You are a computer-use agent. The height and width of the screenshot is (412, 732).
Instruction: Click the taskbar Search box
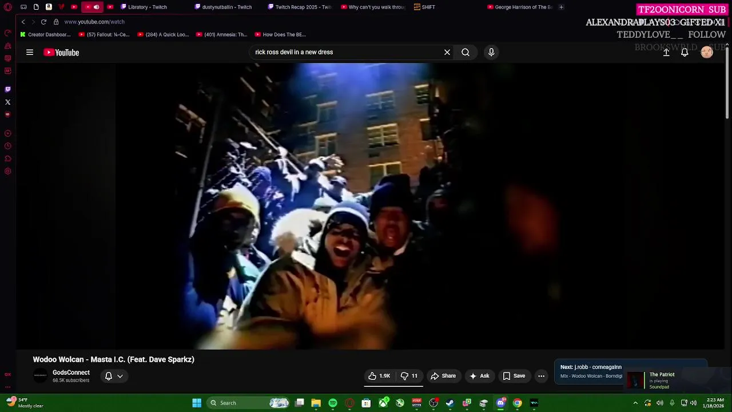click(x=247, y=403)
